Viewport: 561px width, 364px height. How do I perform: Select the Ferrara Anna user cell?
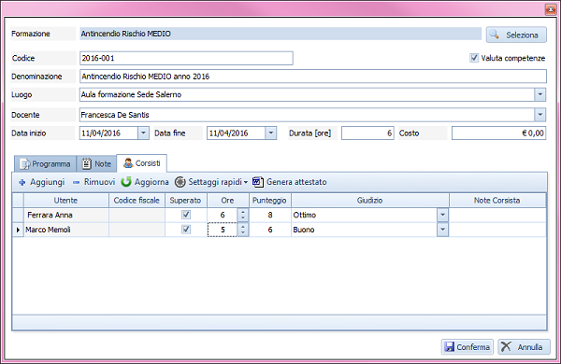pyautogui.click(x=66, y=215)
